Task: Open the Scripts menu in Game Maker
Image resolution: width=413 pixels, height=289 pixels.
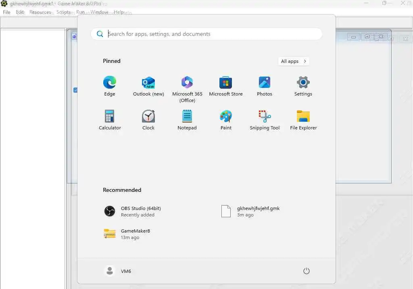Action: tap(63, 12)
